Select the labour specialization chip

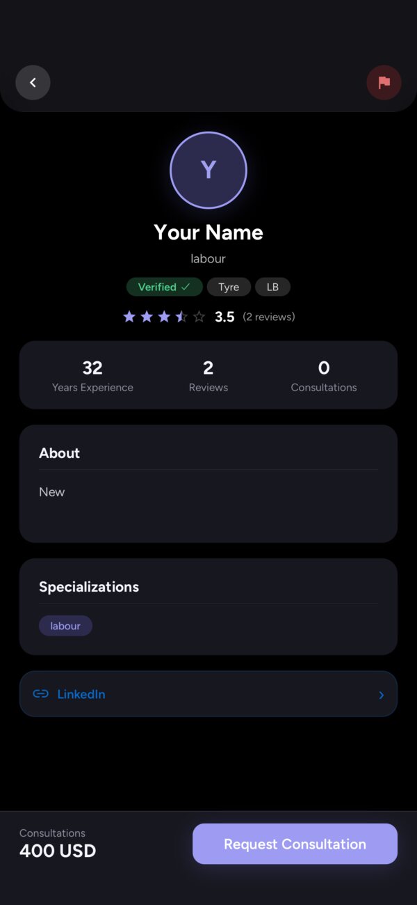pos(65,626)
